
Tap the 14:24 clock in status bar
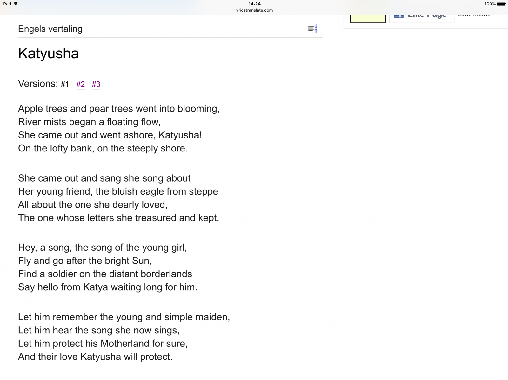(x=254, y=4)
